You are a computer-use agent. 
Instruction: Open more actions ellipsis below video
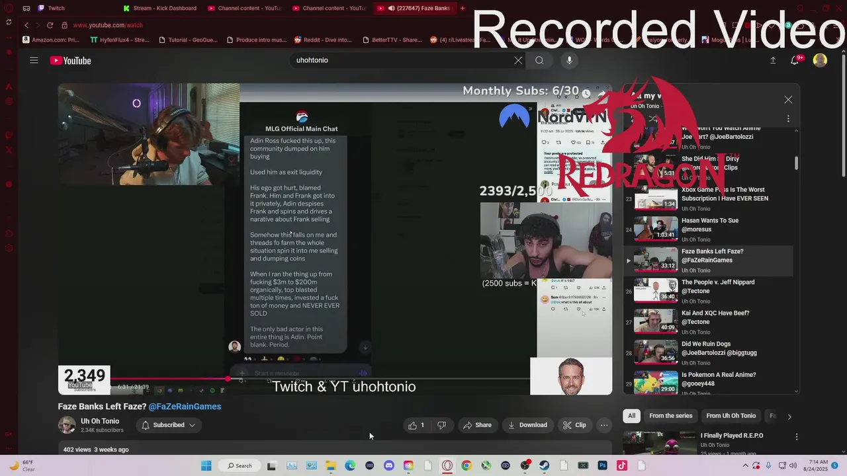click(x=604, y=425)
